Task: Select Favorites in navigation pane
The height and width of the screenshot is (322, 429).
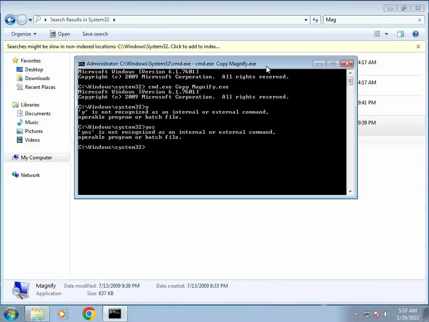Action: [31, 61]
